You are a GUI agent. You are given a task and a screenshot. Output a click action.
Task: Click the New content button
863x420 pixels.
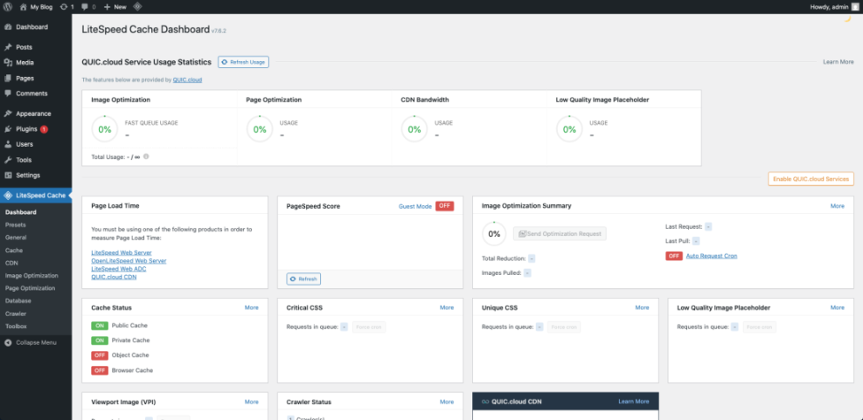pyautogui.click(x=115, y=7)
